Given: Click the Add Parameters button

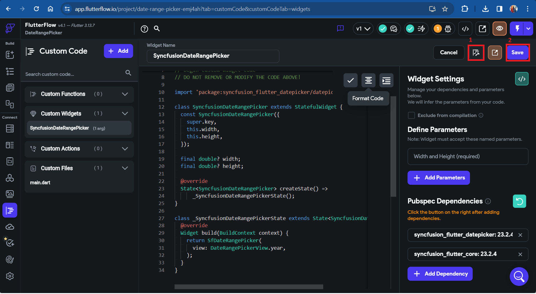Looking at the screenshot, I should [x=439, y=178].
